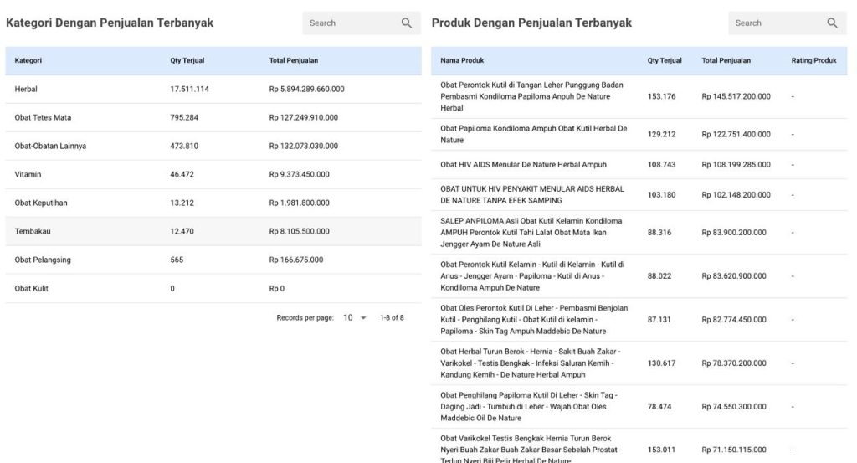
Task: Click the search magnifier icon in Kategori panel
Action: point(406,23)
